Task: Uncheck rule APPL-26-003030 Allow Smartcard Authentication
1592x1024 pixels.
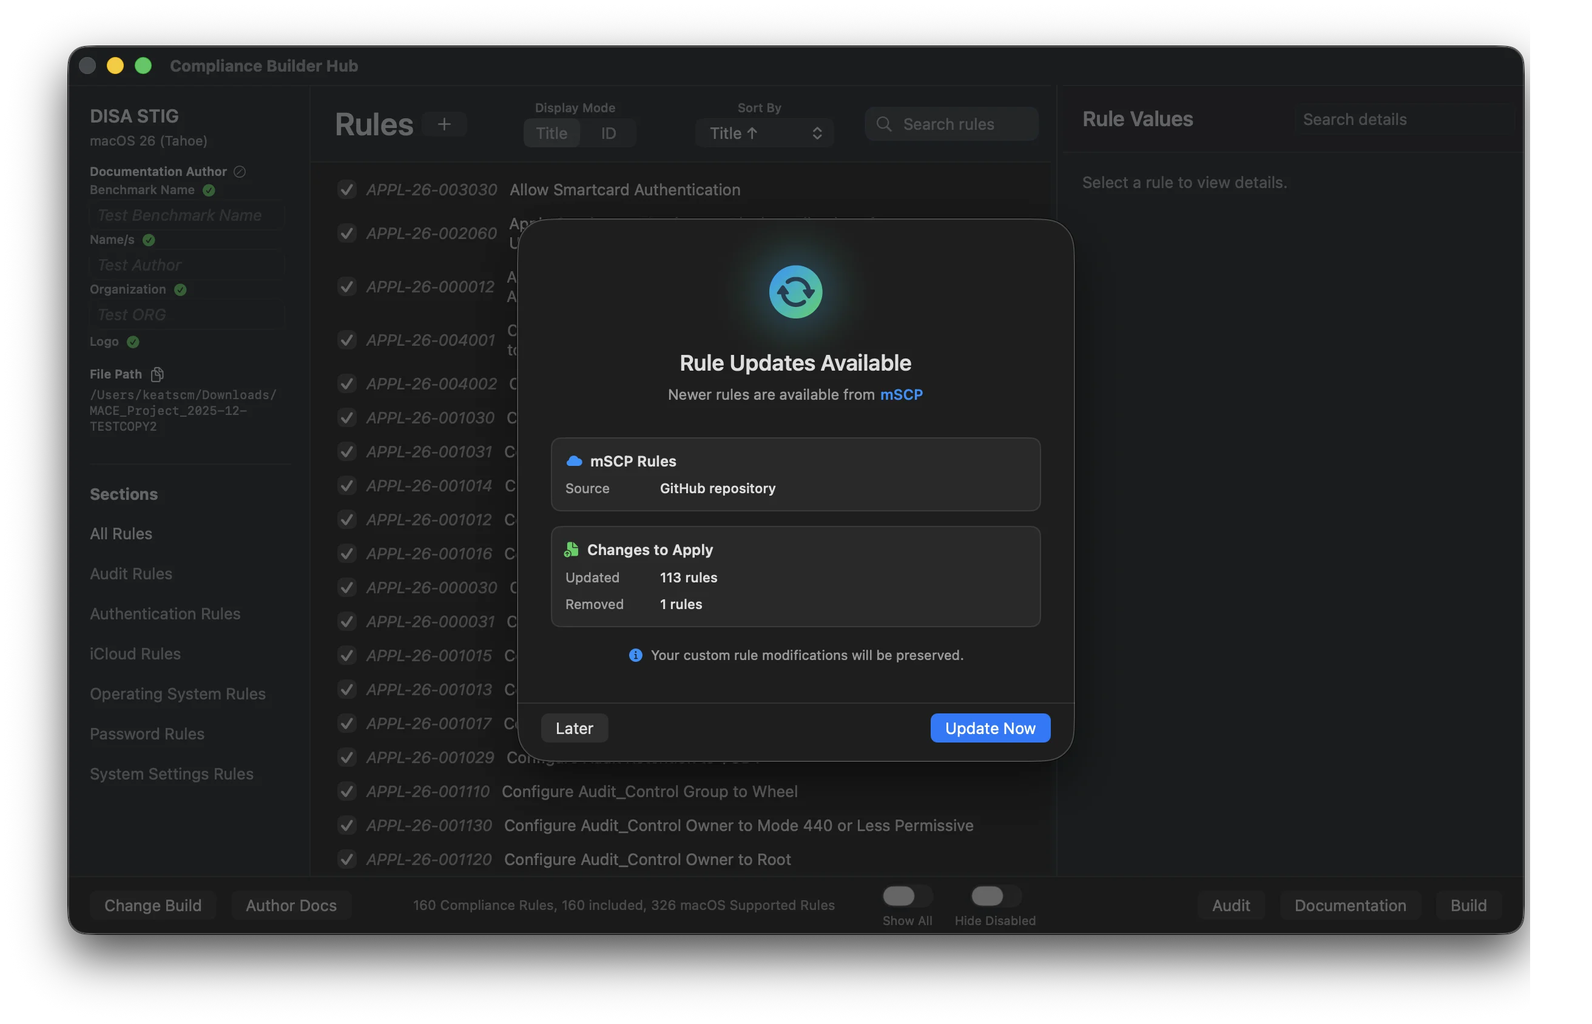Action: (346, 189)
